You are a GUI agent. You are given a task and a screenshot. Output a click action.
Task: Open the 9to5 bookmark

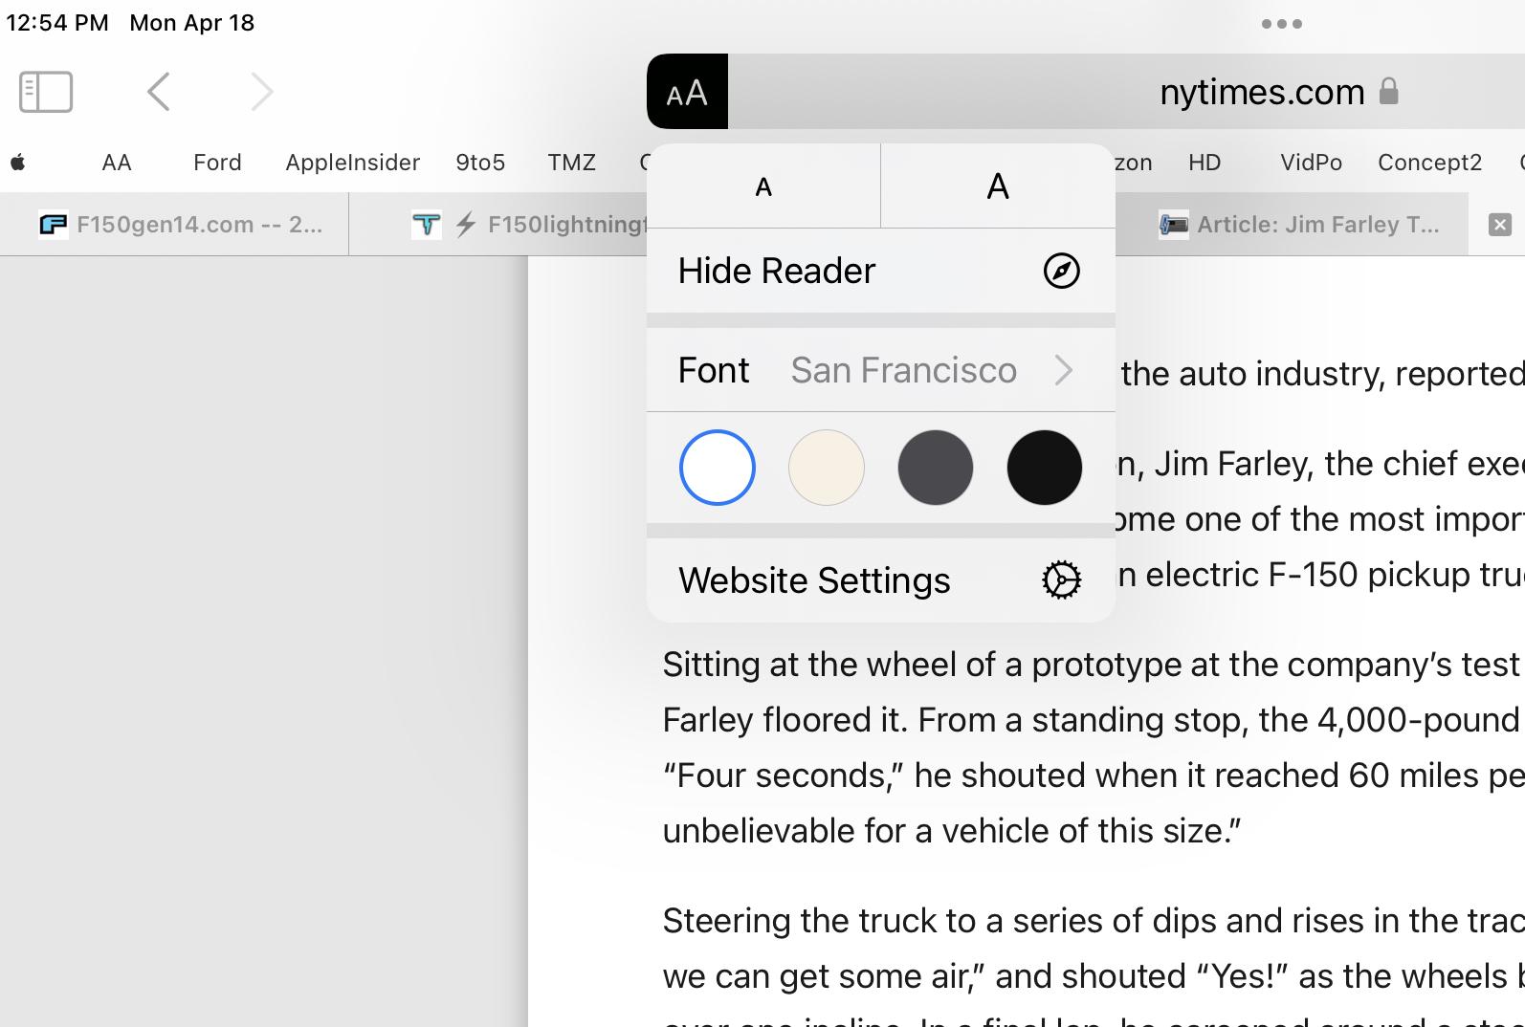480,163
